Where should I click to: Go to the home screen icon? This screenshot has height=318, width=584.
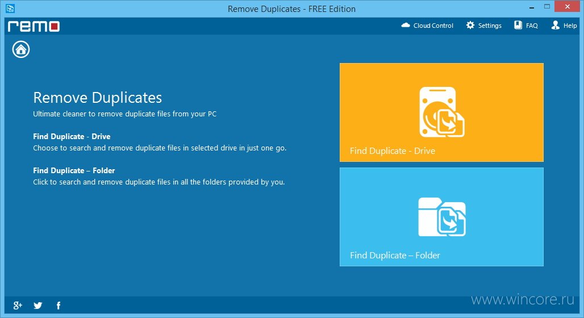coord(21,49)
